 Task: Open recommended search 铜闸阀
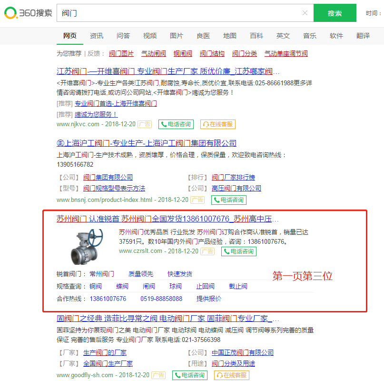pyautogui.click(x=183, y=53)
